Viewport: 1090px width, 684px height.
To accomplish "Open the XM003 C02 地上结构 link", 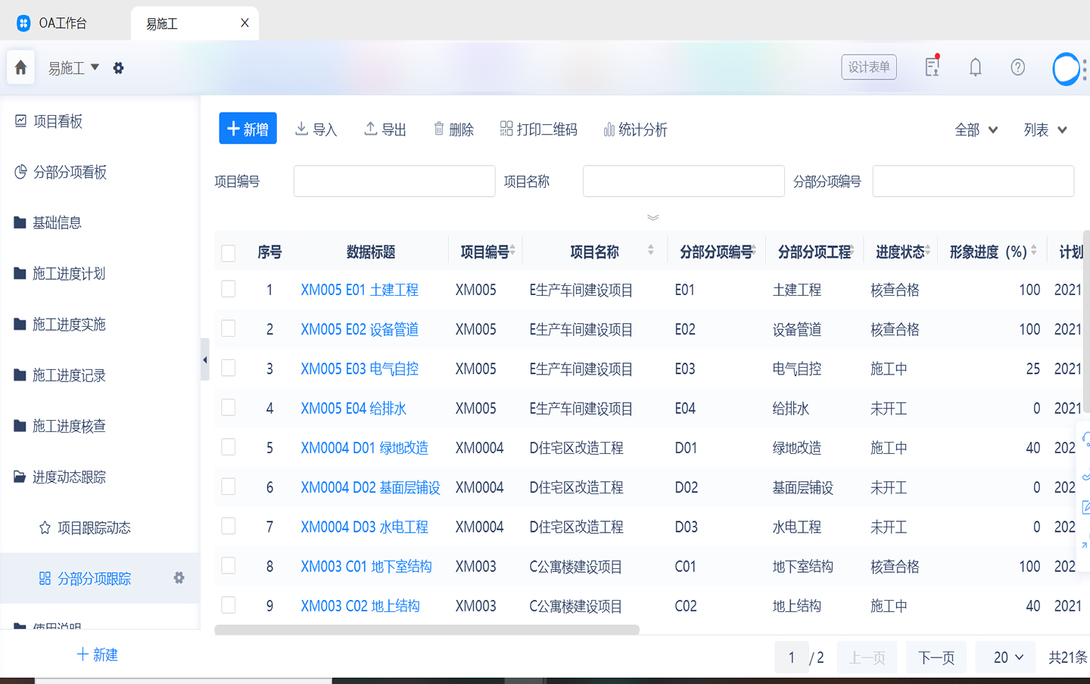I will (360, 606).
